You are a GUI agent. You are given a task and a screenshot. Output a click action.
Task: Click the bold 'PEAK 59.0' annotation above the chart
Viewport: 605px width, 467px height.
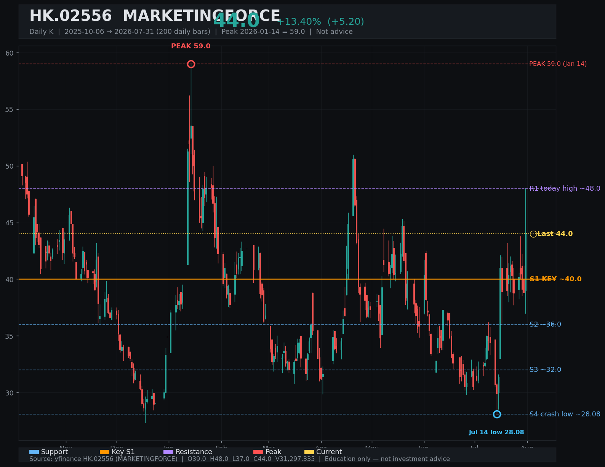click(191, 46)
